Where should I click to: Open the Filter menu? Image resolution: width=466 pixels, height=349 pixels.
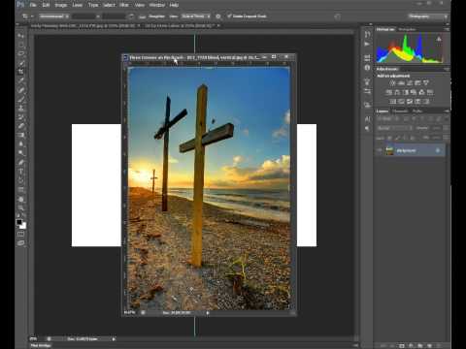tap(124, 5)
